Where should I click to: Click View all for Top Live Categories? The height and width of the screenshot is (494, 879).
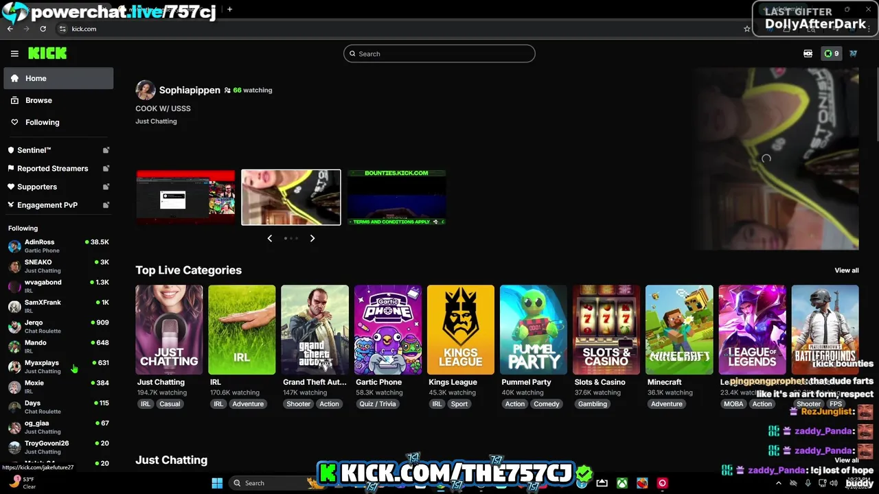coord(847,270)
